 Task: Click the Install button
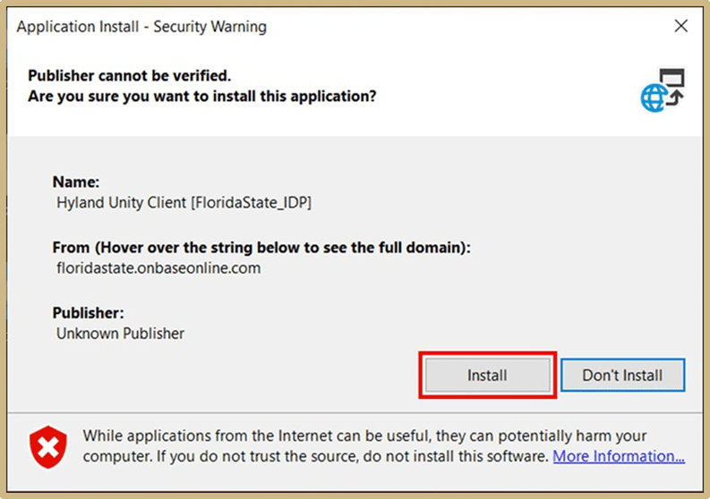coord(487,376)
